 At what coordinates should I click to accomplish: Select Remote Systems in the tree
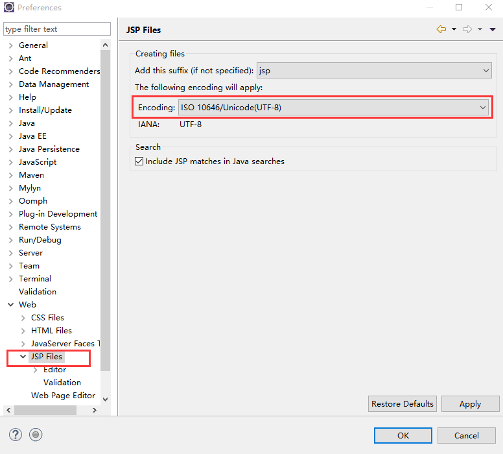[50, 227]
